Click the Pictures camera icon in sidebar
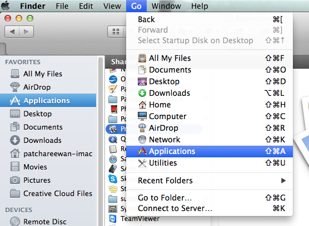Viewport: 309px width, 226px height. click(15, 180)
